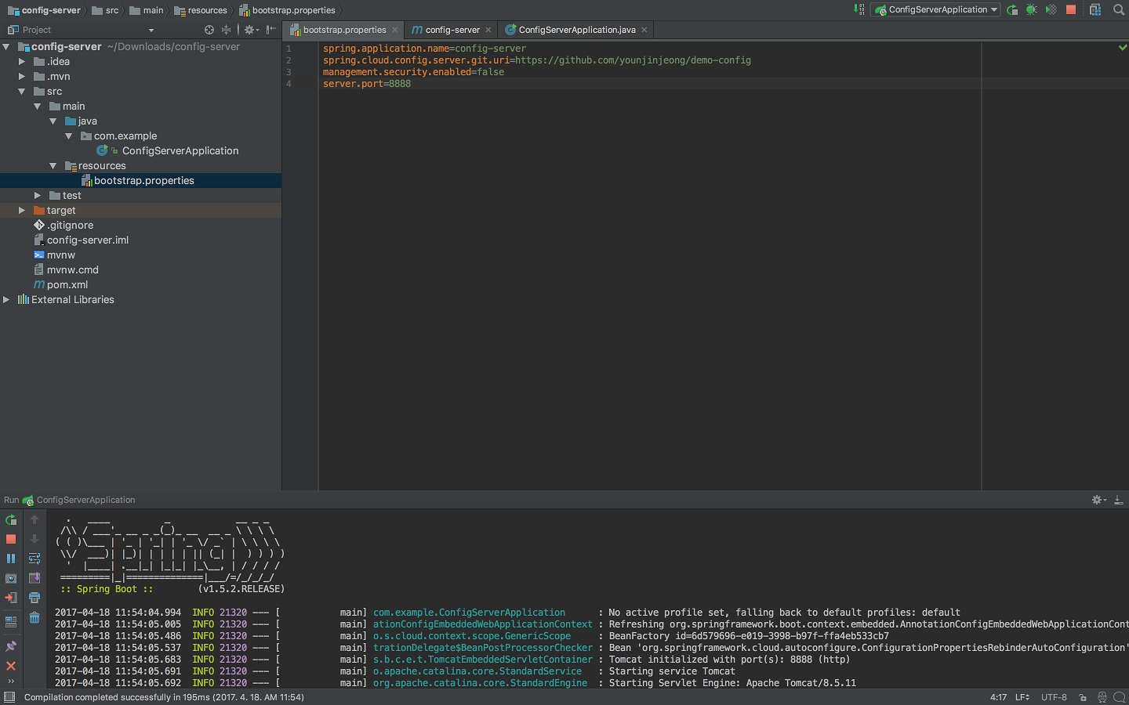
Task: Expand the target folder in project tree
Action: (22, 211)
